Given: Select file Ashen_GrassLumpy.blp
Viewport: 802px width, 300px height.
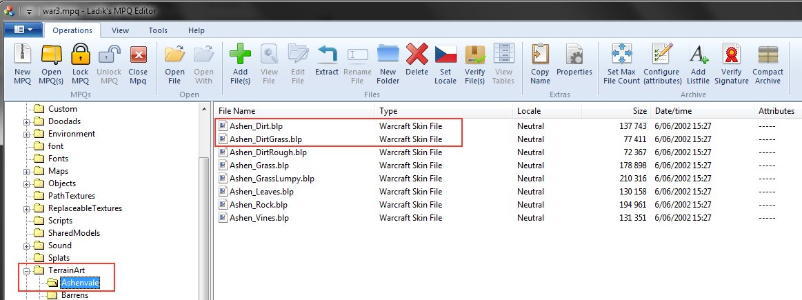Looking at the screenshot, I should coord(272,179).
